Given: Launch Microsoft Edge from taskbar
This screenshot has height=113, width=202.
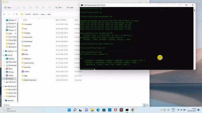Looking at the screenshot, I should coord(98,110).
